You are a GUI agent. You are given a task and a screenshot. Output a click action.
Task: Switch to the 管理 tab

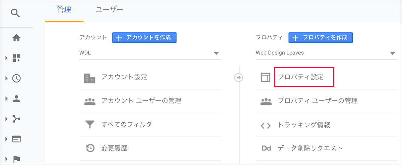(64, 10)
